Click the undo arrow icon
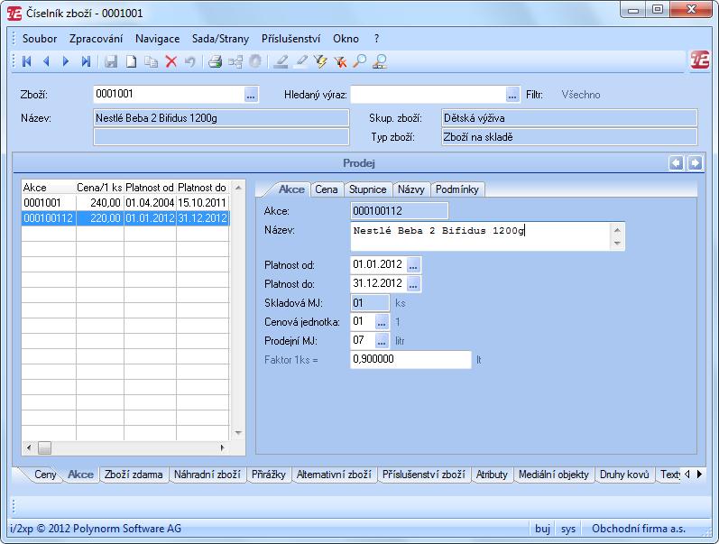This screenshot has width=719, height=544. [x=189, y=61]
